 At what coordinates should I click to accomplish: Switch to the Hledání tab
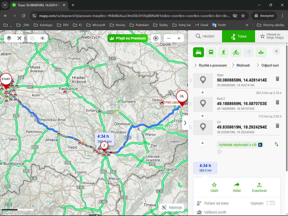(205, 36)
